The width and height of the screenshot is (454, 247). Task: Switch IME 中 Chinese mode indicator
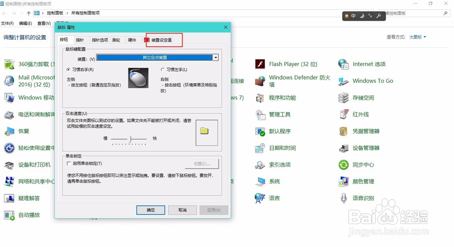tap(354, 16)
